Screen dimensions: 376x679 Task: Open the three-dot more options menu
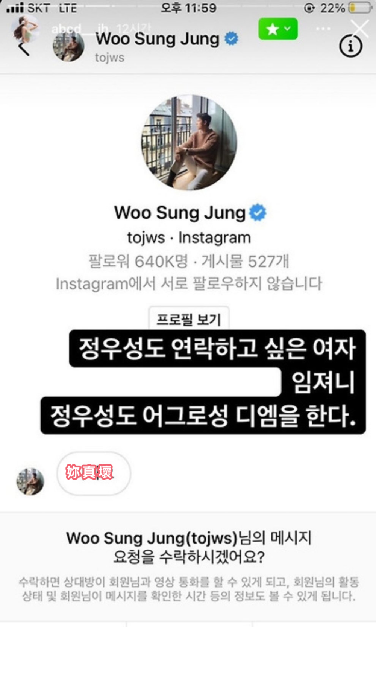click(323, 29)
